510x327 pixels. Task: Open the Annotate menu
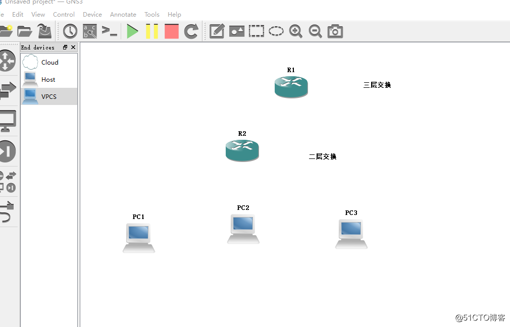[123, 15]
